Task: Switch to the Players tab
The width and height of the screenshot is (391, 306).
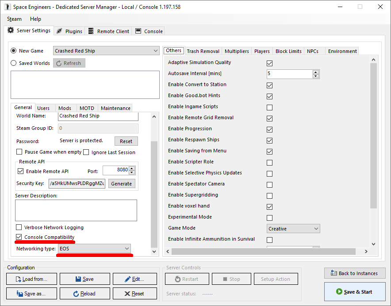Action: click(262, 51)
